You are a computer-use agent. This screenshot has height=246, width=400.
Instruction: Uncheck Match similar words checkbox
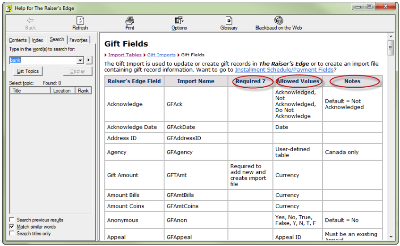pos(12,227)
